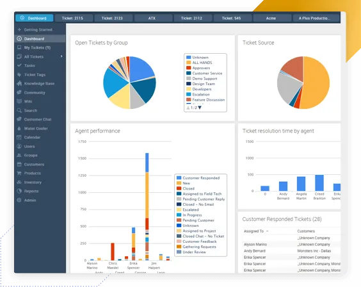Click the Closed legend color swatch

(x=179, y=188)
